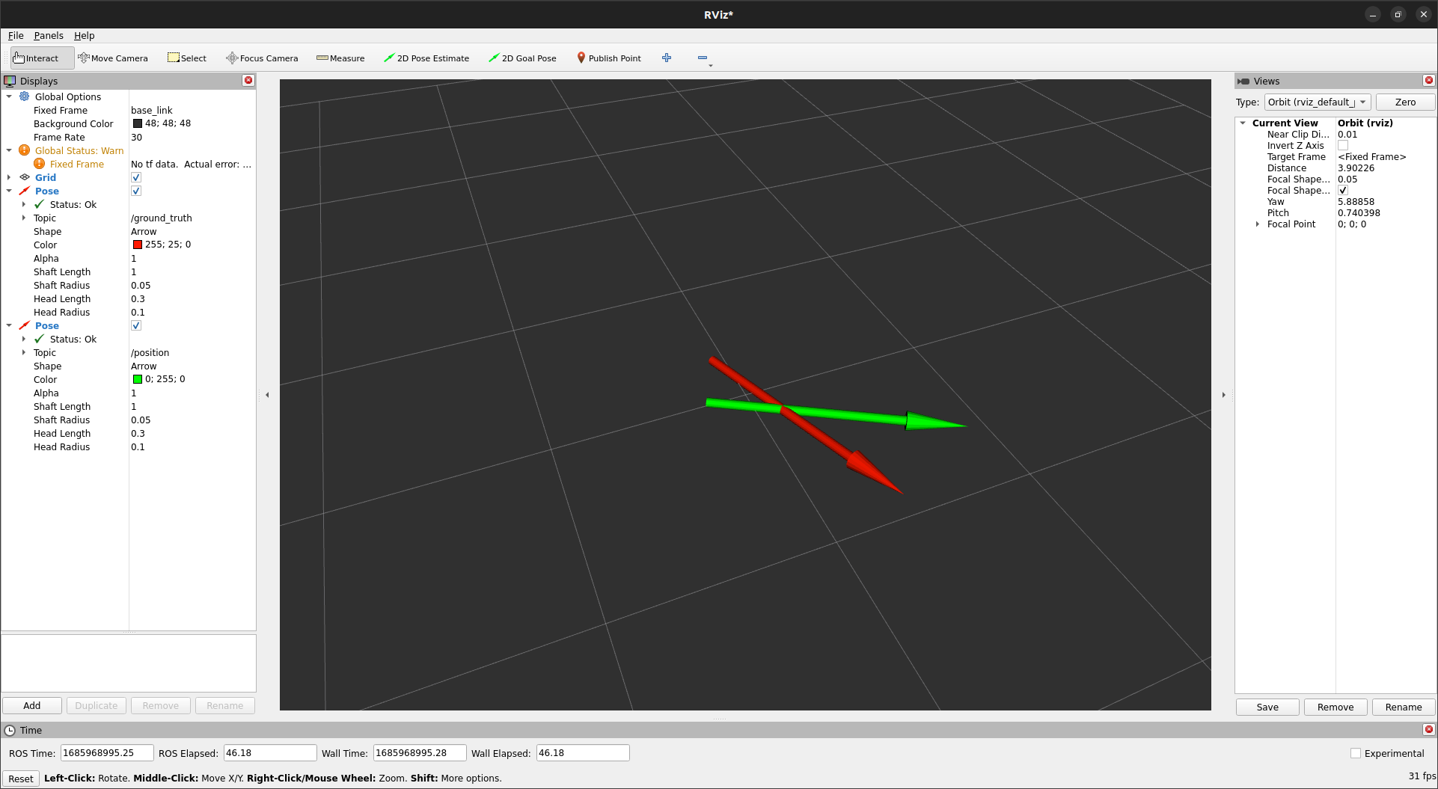The image size is (1438, 789).
Task: Click the ROS Time input field
Action: [107, 752]
